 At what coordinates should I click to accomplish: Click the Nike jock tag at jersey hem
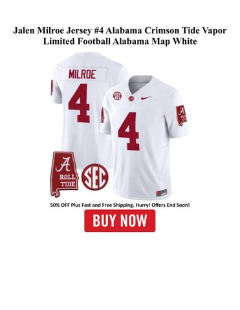pos(161,192)
